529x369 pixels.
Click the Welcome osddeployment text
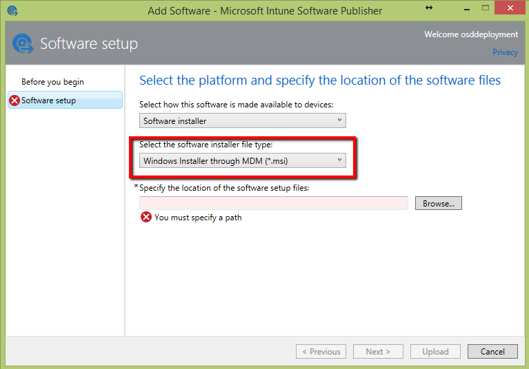[x=470, y=34]
